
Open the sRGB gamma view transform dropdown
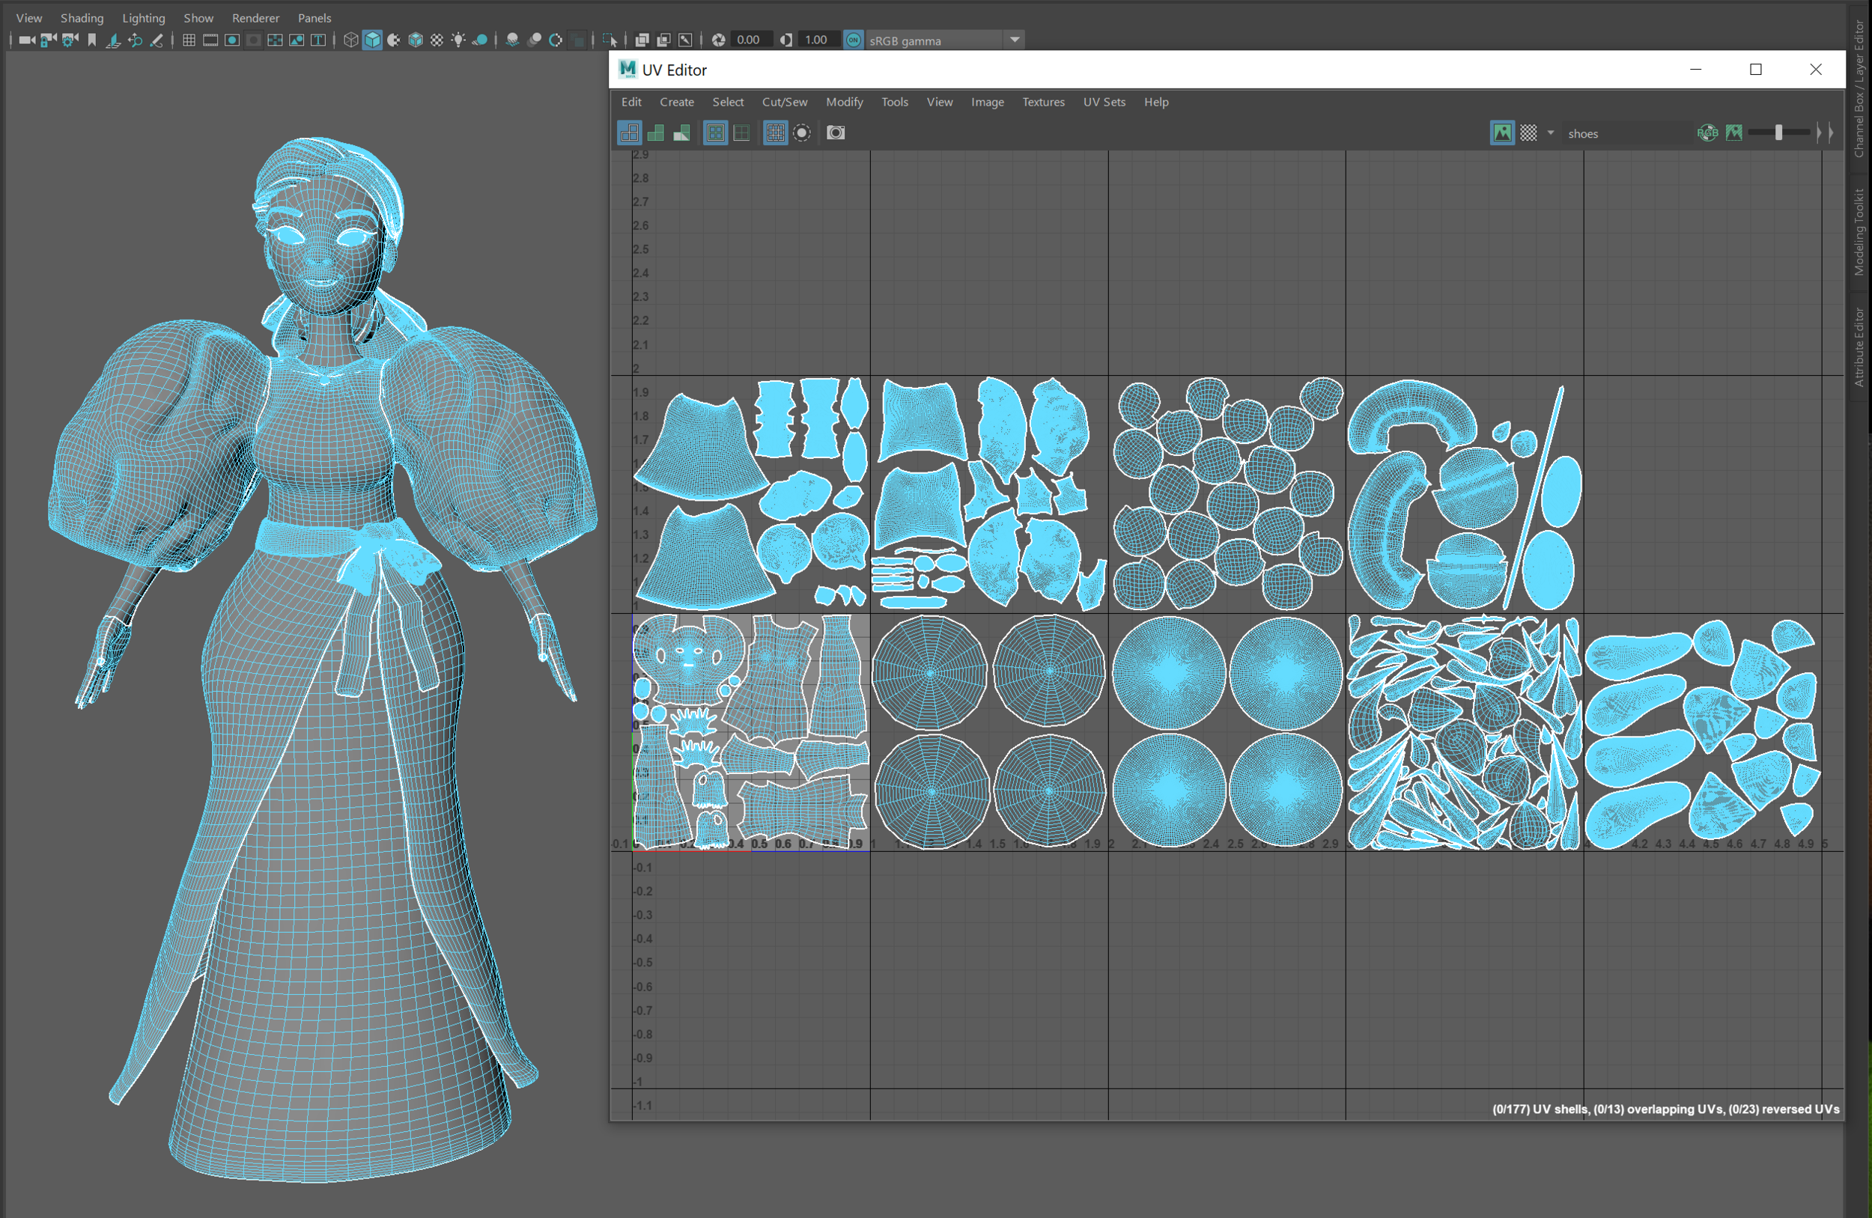pos(1015,40)
